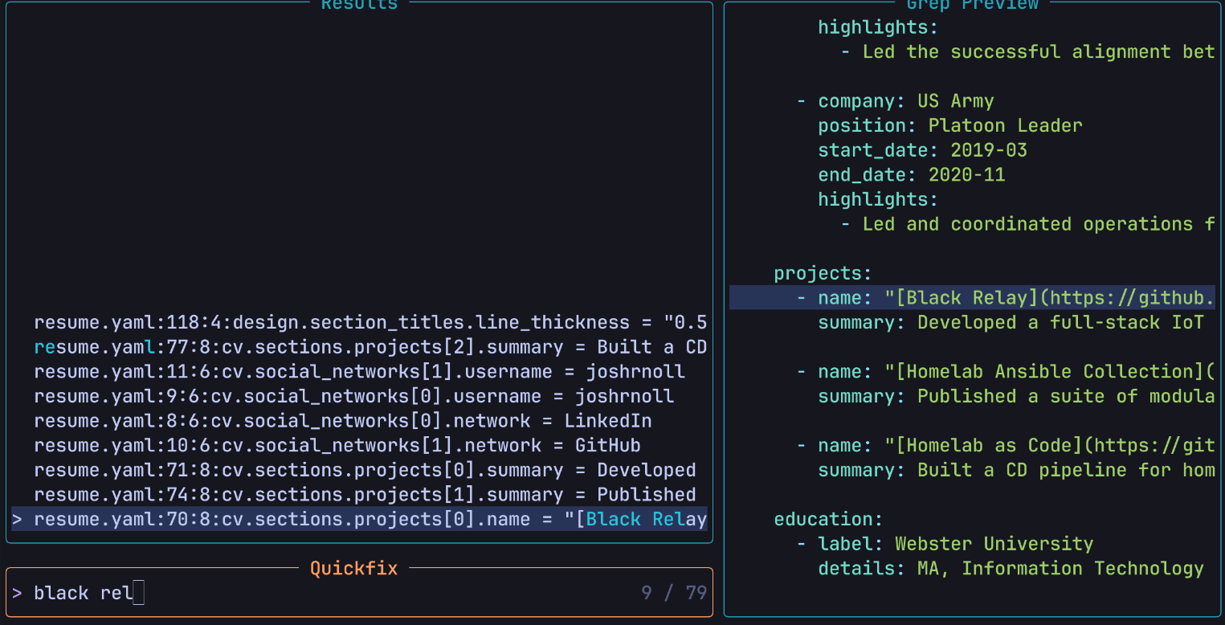Click the Quickfix panel title

(353, 568)
